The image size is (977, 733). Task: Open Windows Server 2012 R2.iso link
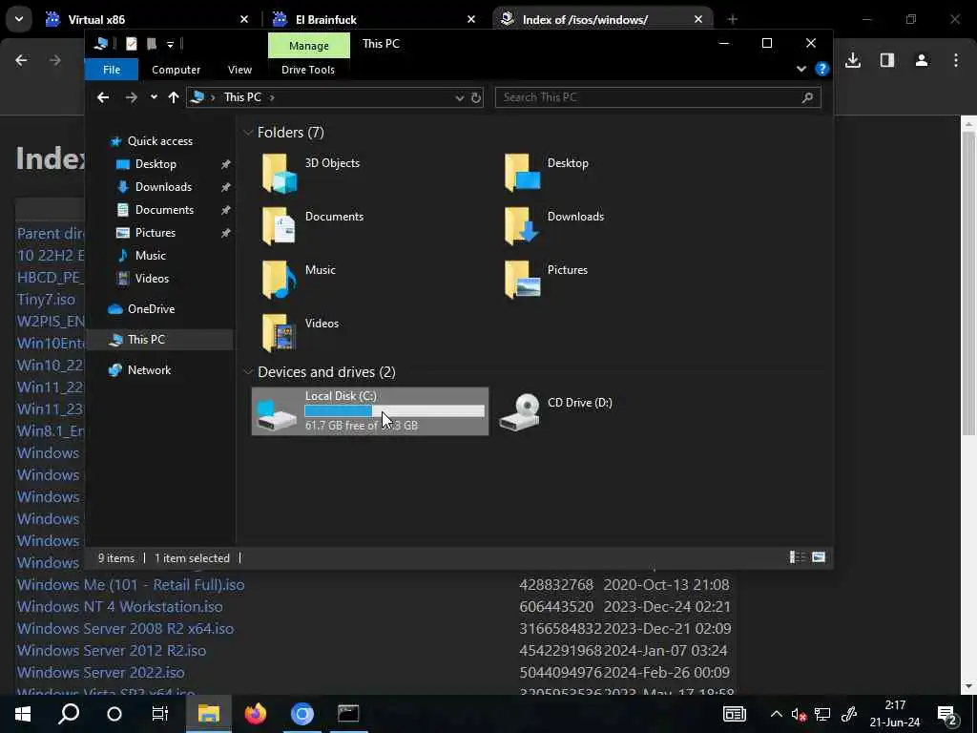[112, 650]
